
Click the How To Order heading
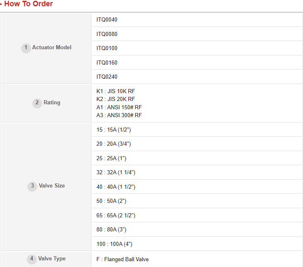(x=28, y=4)
